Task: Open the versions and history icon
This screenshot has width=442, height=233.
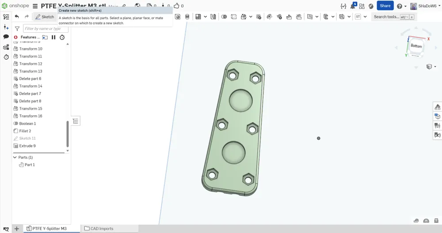Action: tap(6, 57)
